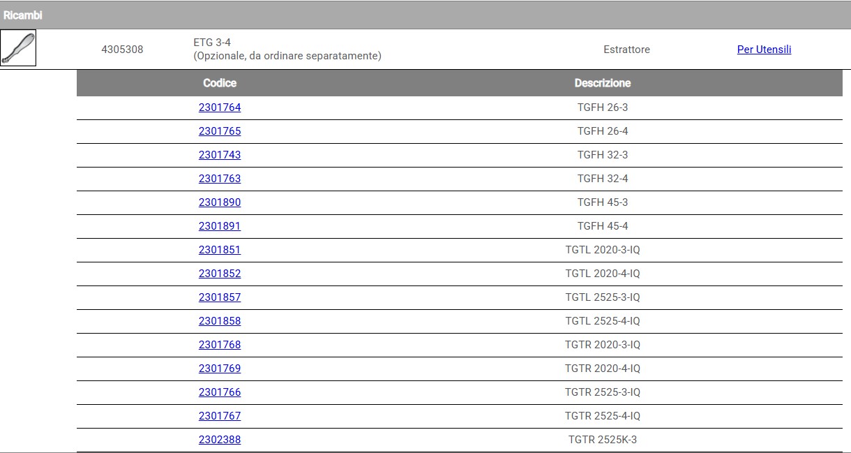The height and width of the screenshot is (453, 851).
Task: Follow code link 2301769
Action: pyautogui.click(x=220, y=369)
